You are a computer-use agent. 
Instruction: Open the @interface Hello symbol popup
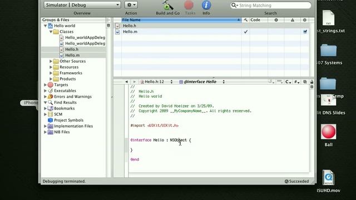(x=202, y=82)
